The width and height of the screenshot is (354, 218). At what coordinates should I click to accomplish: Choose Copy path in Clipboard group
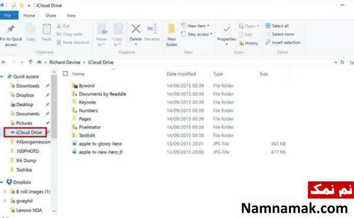coord(69,34)
